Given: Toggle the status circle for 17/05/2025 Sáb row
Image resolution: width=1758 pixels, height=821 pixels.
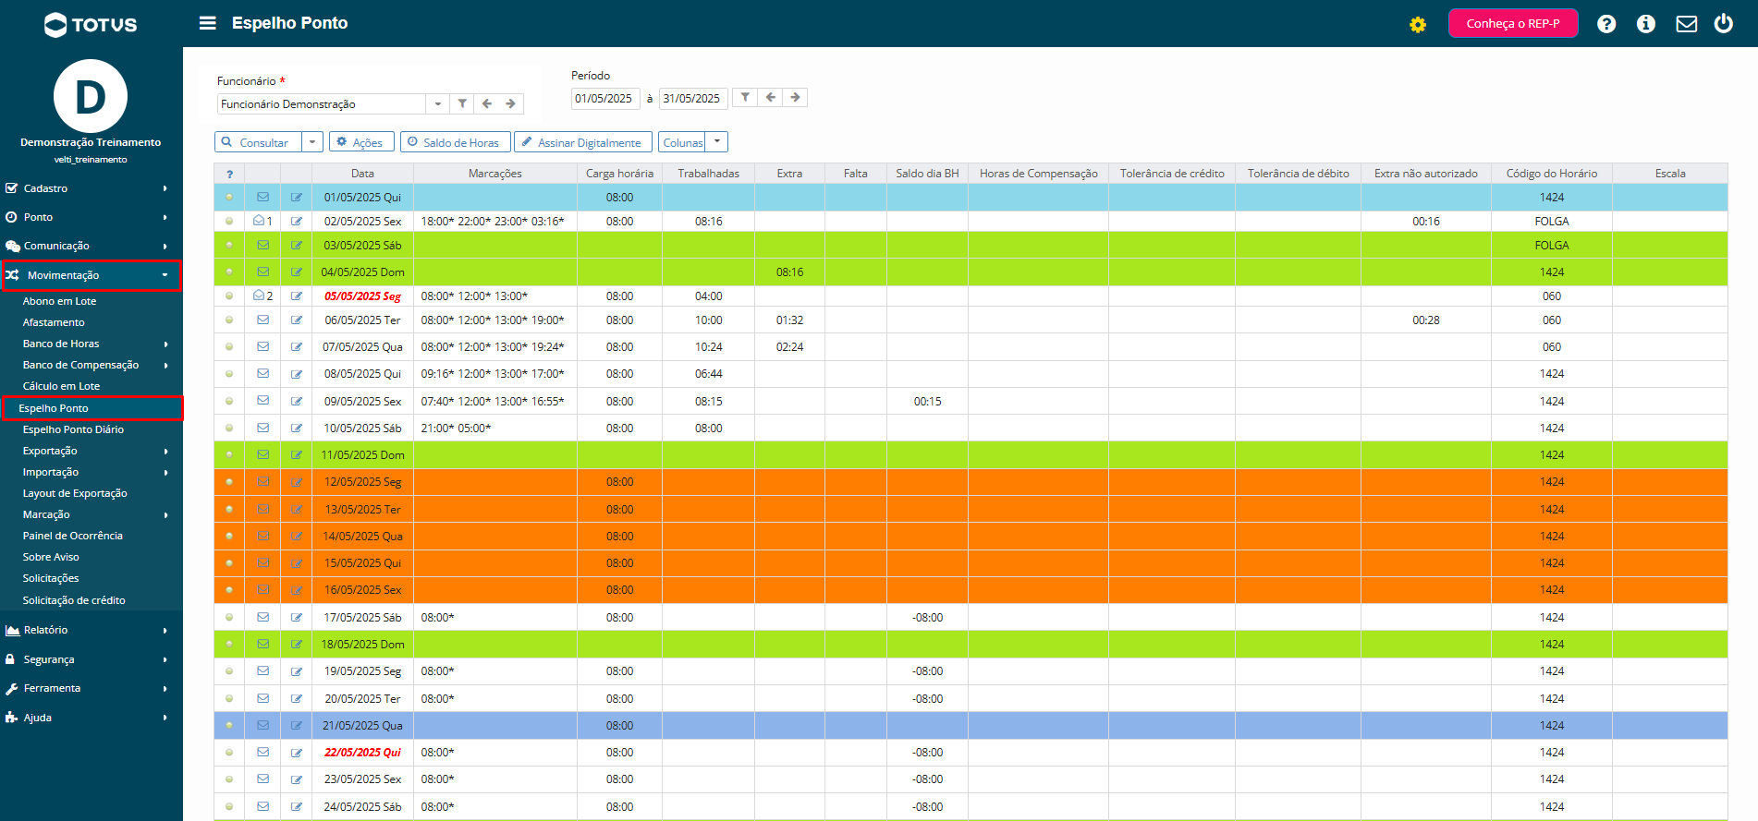Looking at the screenshot, I should (x=229, y=617).
